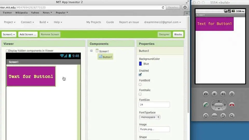Uncheck the Enabled checkbox
The image size is (249, 140).
point(140,74)
